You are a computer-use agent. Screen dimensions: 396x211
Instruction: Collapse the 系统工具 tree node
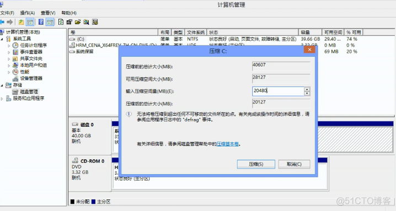point(2,39)
